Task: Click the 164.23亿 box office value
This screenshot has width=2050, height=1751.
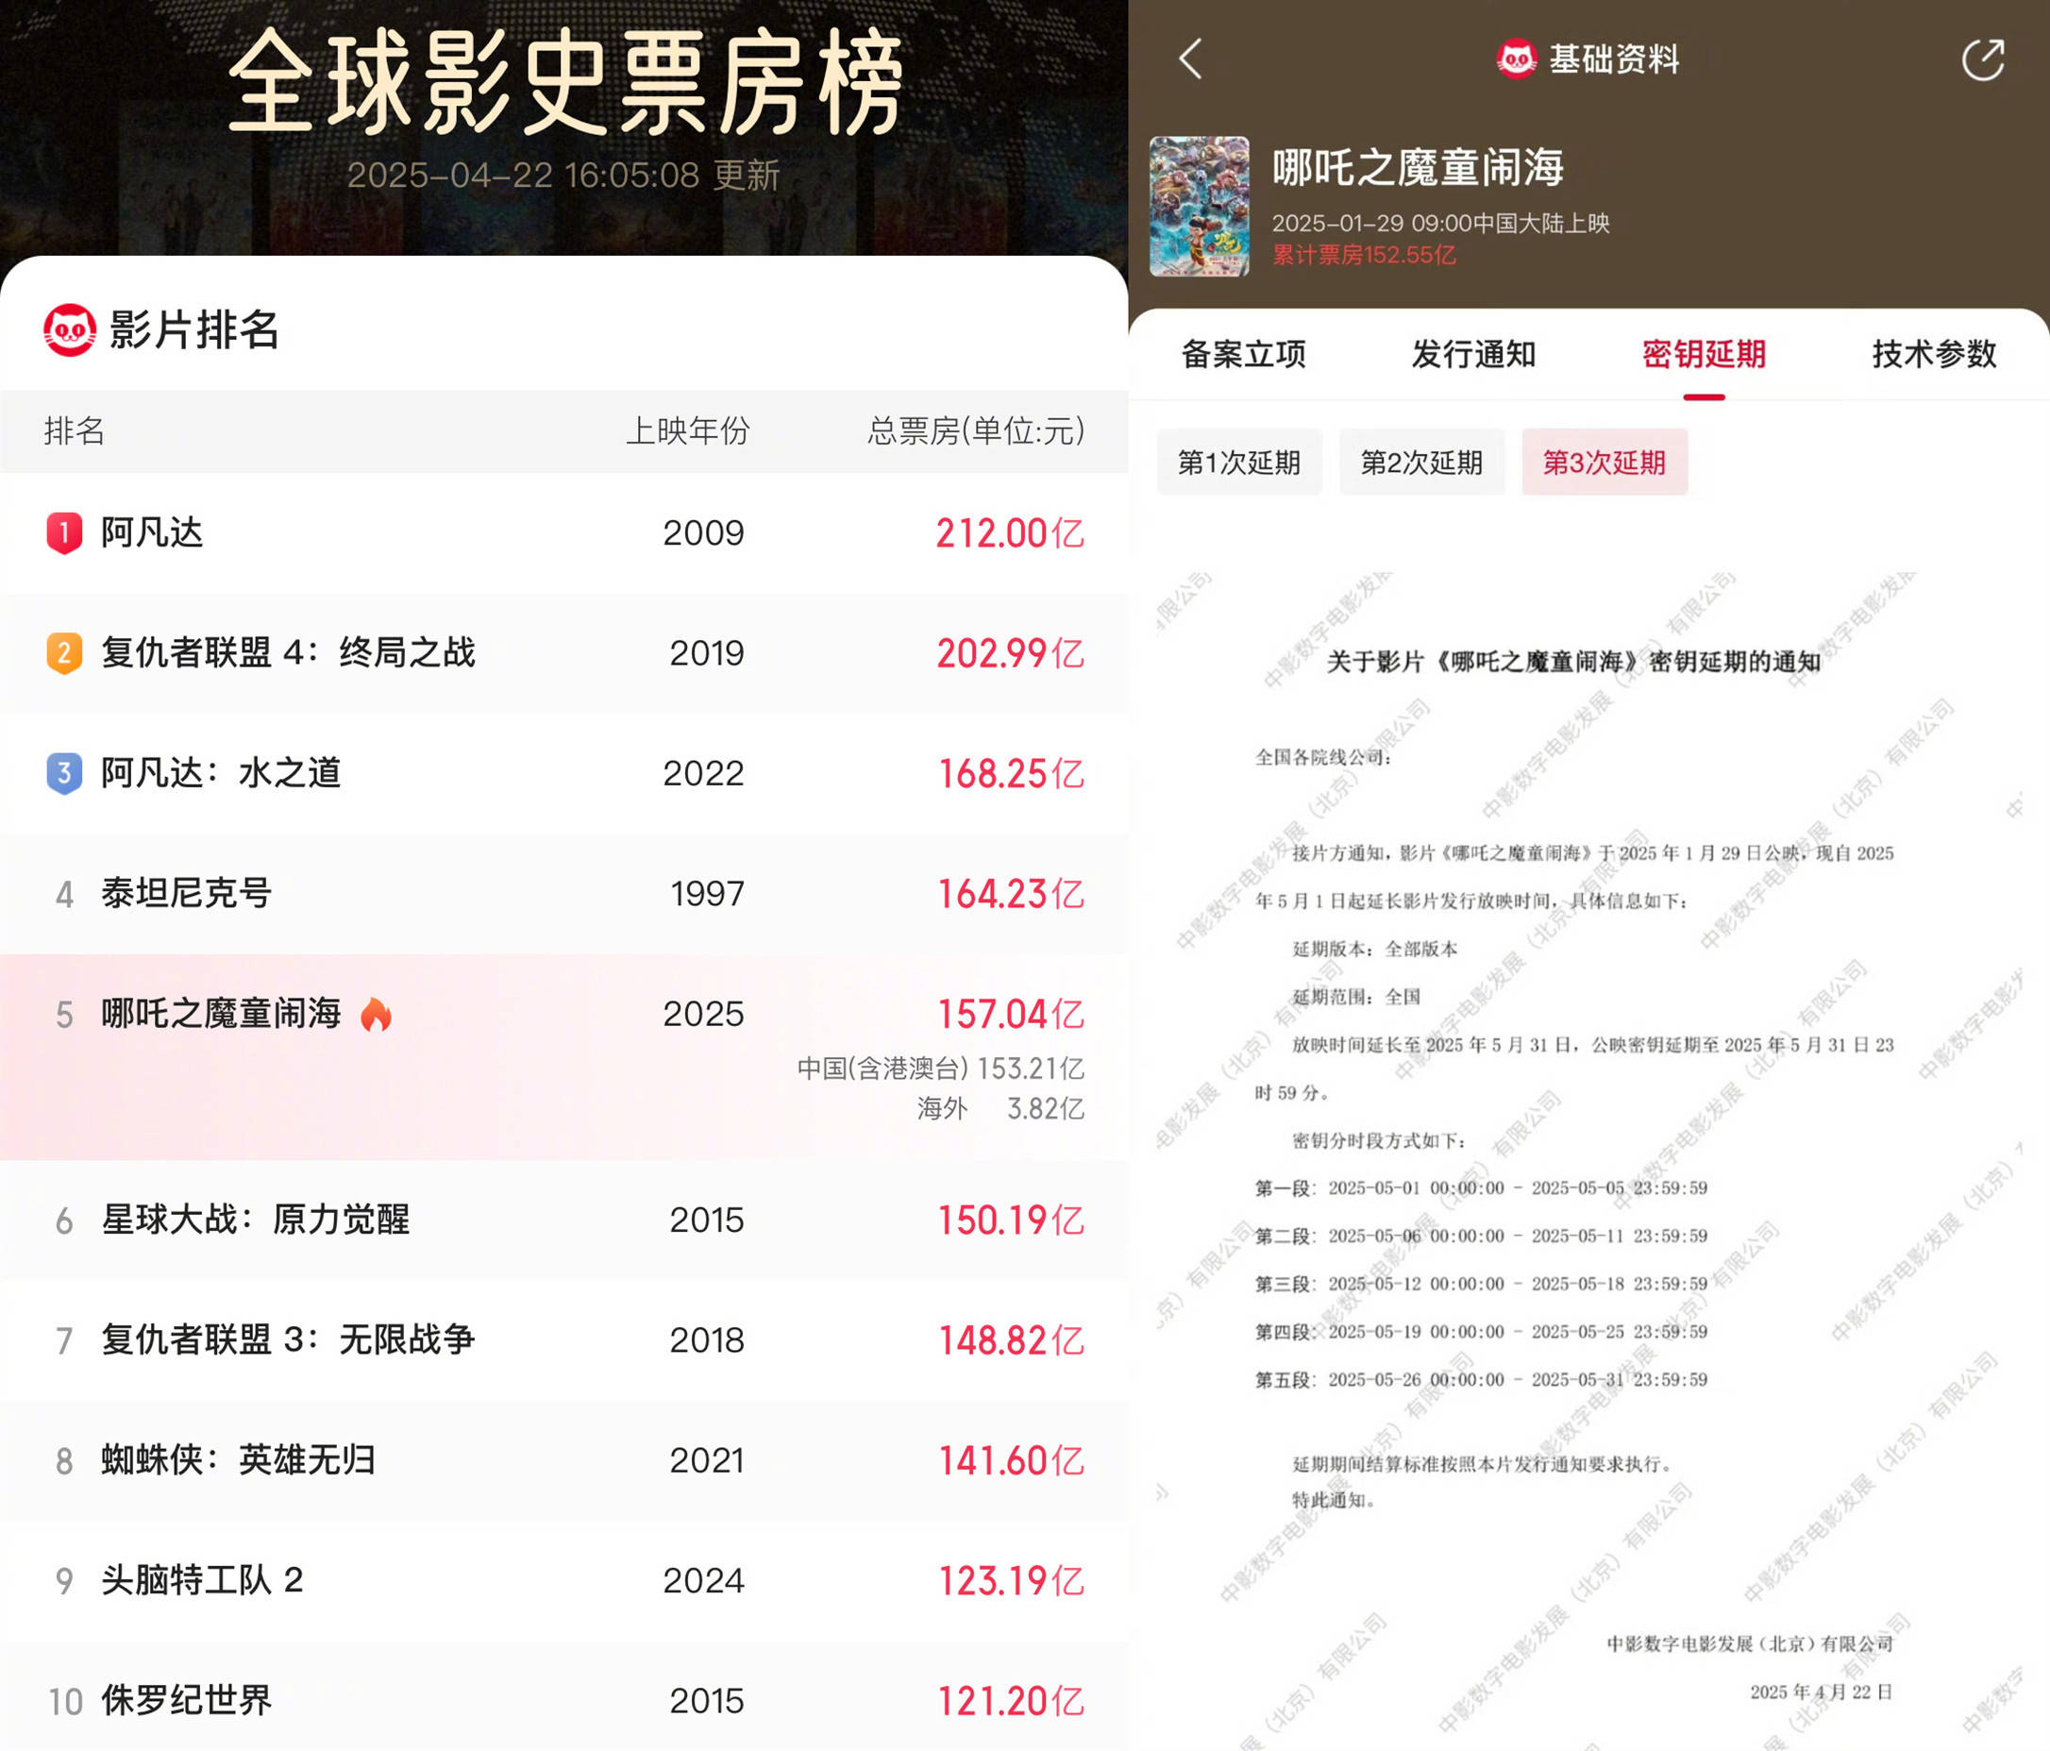Action: coord(1010,894)
